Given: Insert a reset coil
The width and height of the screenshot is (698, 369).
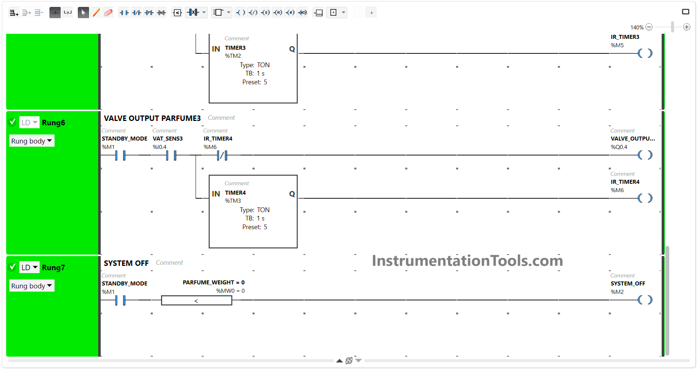Looking at the screenshot, I should point(278,13).
